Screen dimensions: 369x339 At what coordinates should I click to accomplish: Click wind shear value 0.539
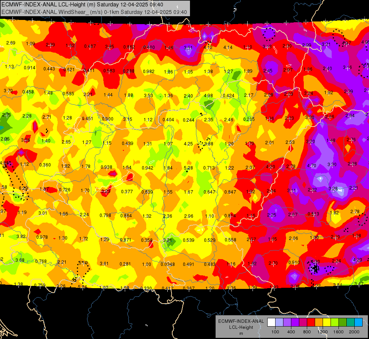[189, 240]
